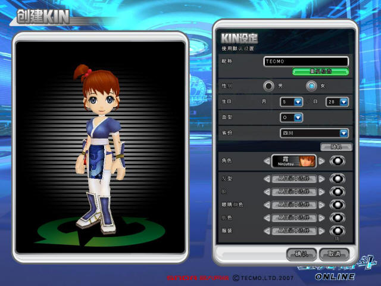
Task: Open the 血型 dropdown showing O
Action: 291,118
